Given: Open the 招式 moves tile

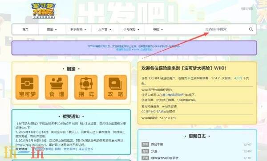Looking at the screenshot, I should [86, 87].
